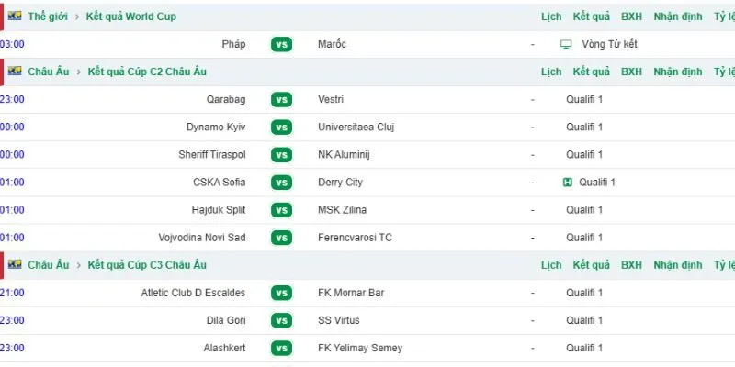Click the flag icon next to Thế giới
This screenshot has width=735, height=367.
[15, 17]
